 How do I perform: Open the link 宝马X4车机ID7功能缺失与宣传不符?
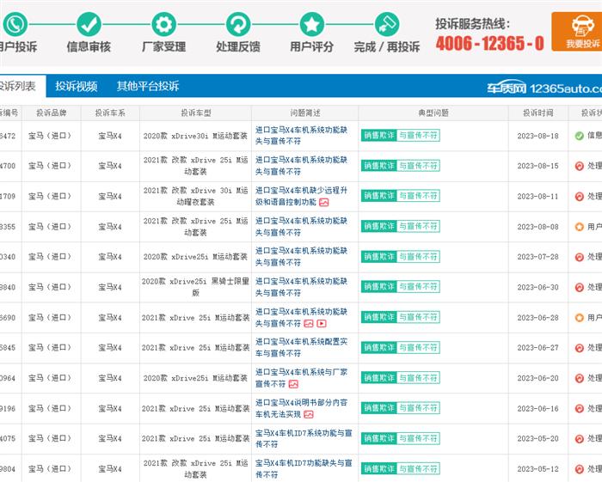pyautogui.click(x=304, y=468)
